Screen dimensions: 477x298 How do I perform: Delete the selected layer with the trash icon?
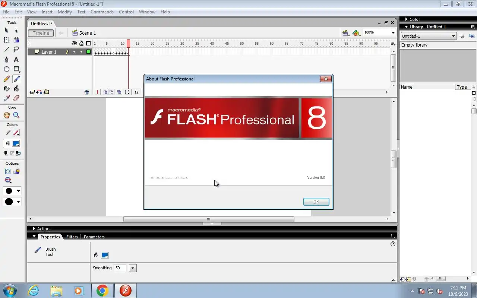pyautogui.click(x=87, y=92)
